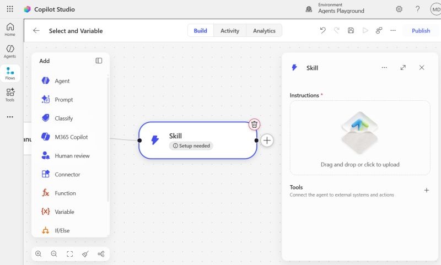Click the Agents Playground environment name
The width and height of the screenshot is (441, 265).
click(x=341, y=11)
